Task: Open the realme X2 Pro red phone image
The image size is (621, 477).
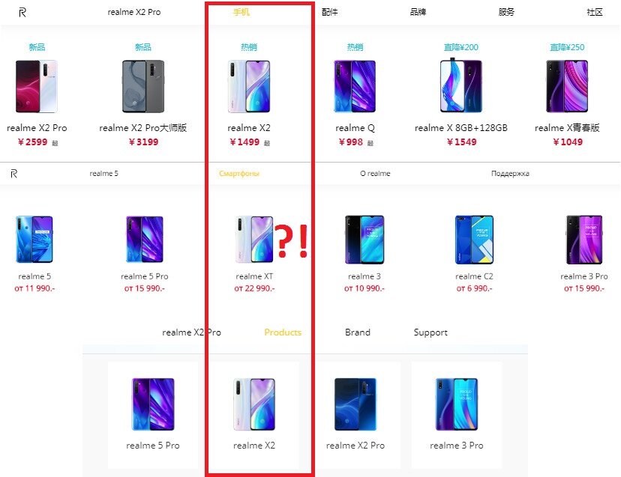Action: pos(37,86)
